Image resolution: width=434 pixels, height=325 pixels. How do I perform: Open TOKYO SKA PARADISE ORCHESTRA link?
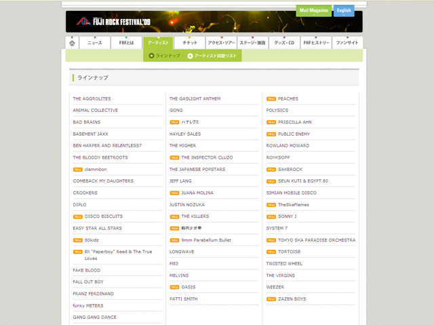click(317, 240)
